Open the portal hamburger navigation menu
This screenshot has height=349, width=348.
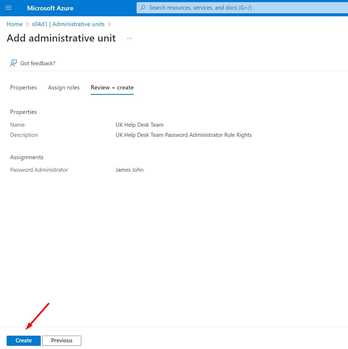click(x=9, y=8)
